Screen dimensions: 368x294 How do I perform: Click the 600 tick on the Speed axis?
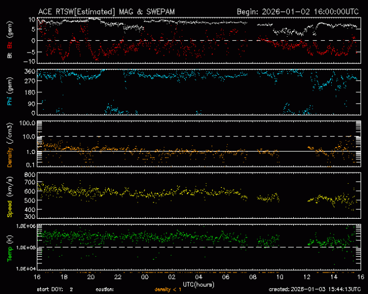[x=30, y=191]
